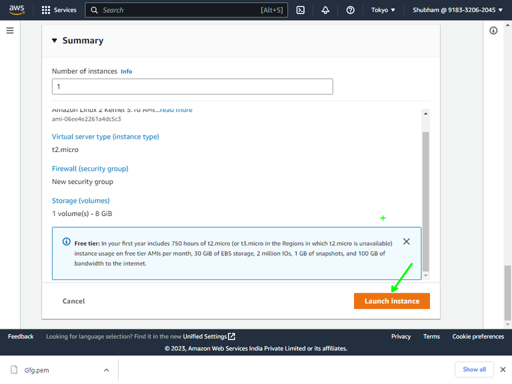Open the notifications bell

(325, 10)
